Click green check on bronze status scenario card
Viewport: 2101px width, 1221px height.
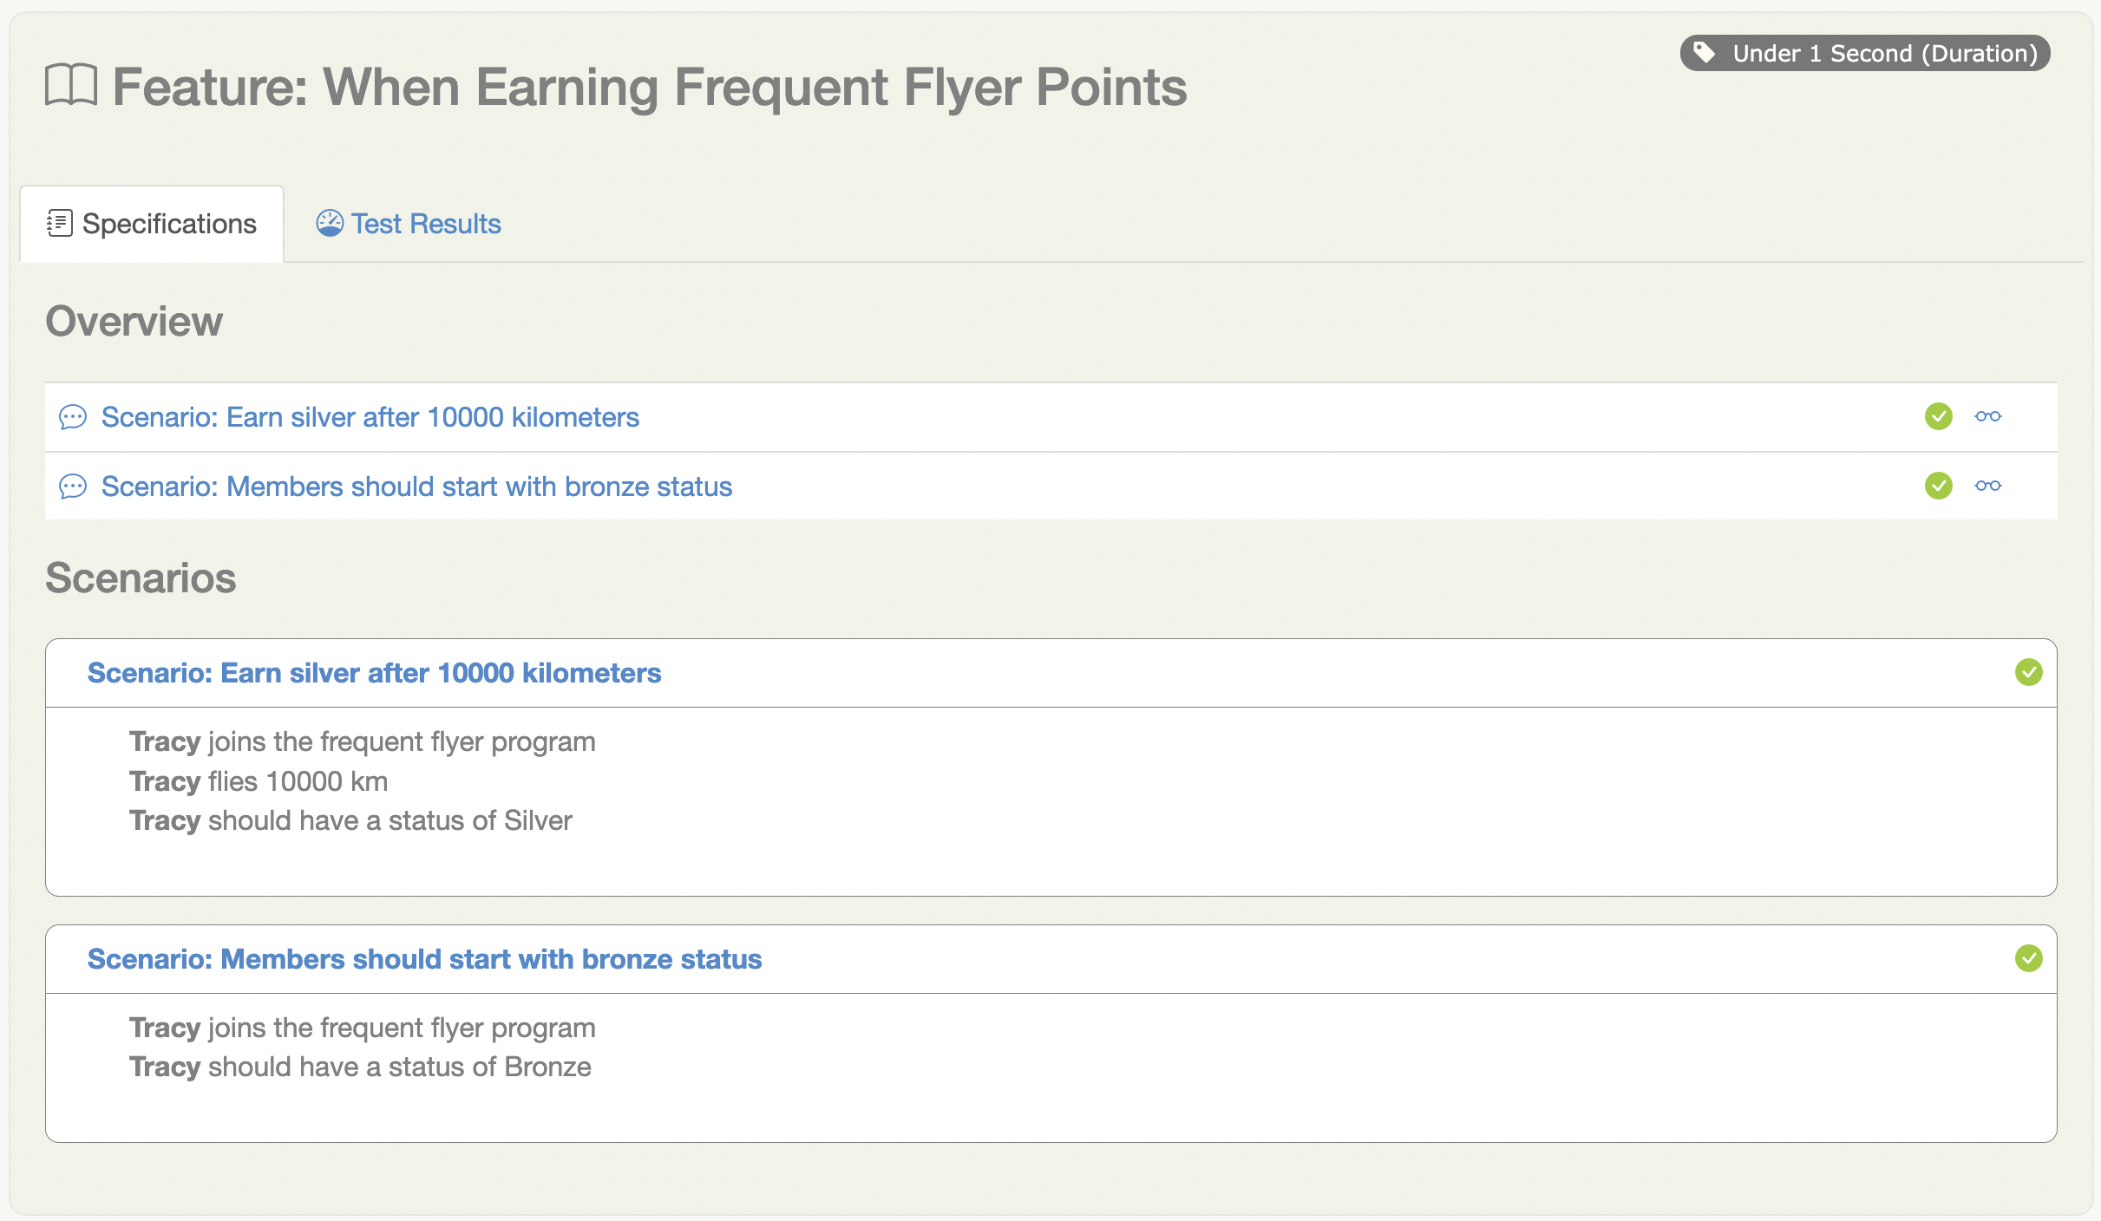(2028, 958)
